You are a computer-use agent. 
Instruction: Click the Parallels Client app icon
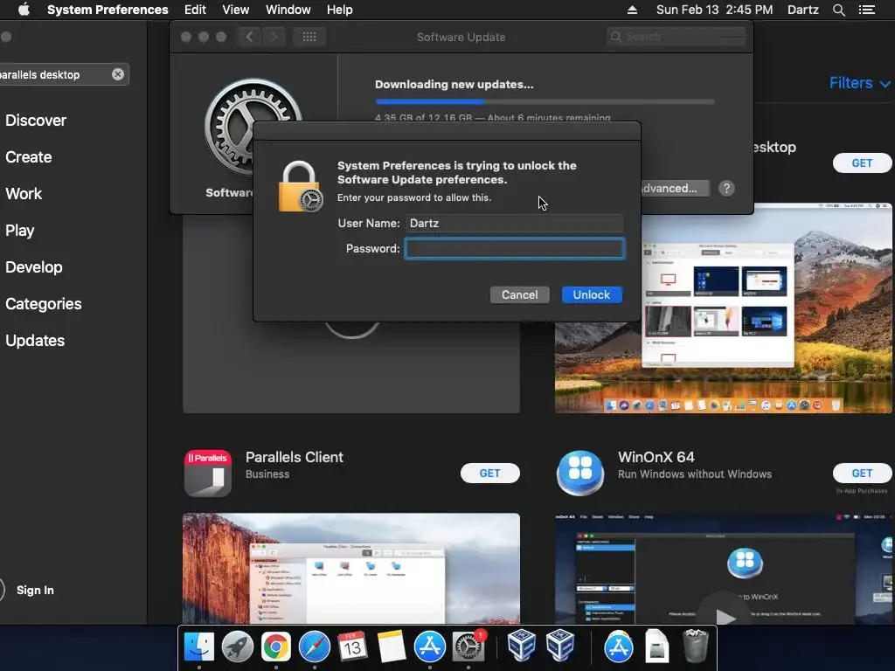click(208, 473)
